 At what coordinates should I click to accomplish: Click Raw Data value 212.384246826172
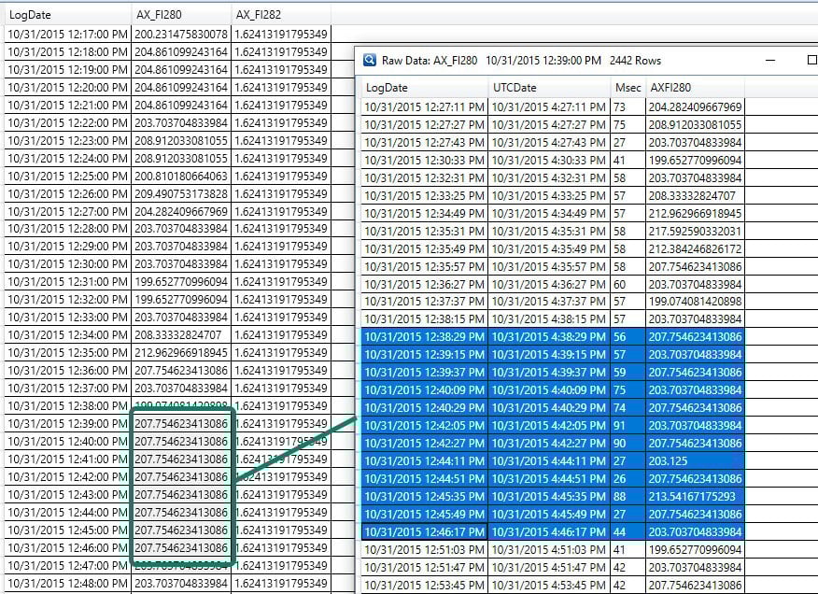(695, 249)
